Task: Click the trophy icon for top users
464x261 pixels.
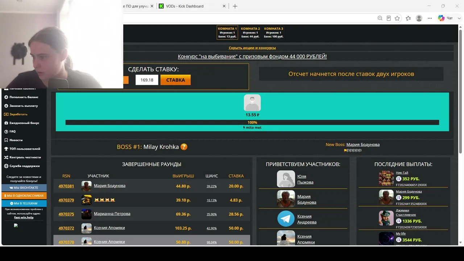Action: point(6,149)
